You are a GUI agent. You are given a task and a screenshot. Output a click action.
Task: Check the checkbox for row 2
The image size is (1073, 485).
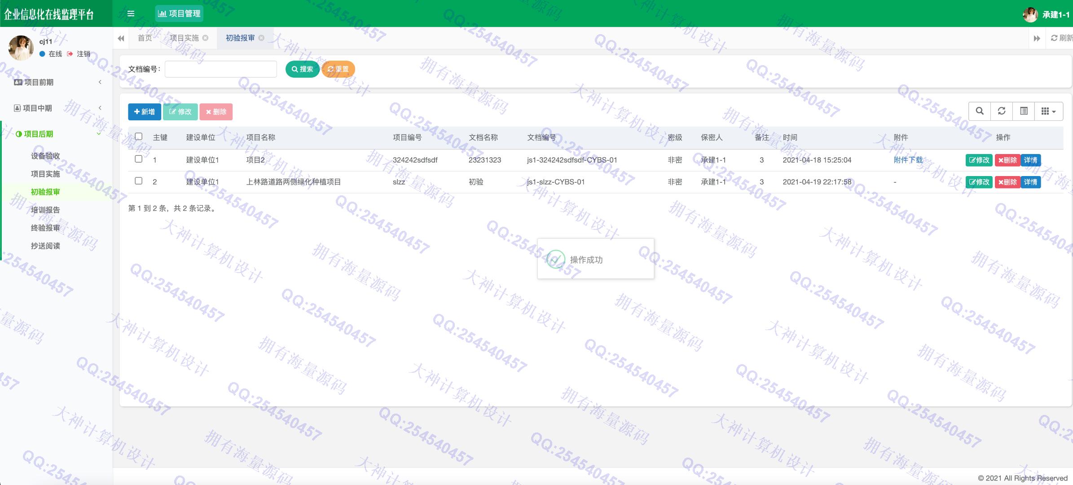139,181
